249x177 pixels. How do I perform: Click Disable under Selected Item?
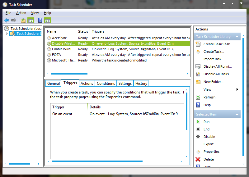click(x=209, y=137)
